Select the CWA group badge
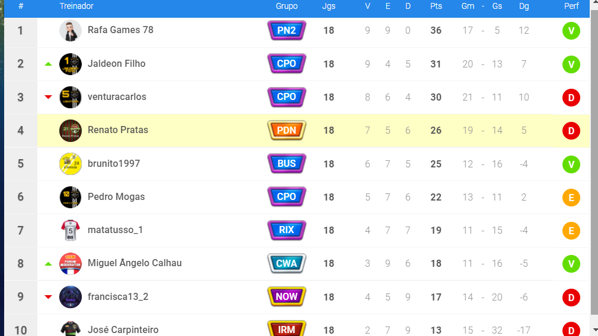Screen dimensions: 598x336 pos(286,263)
